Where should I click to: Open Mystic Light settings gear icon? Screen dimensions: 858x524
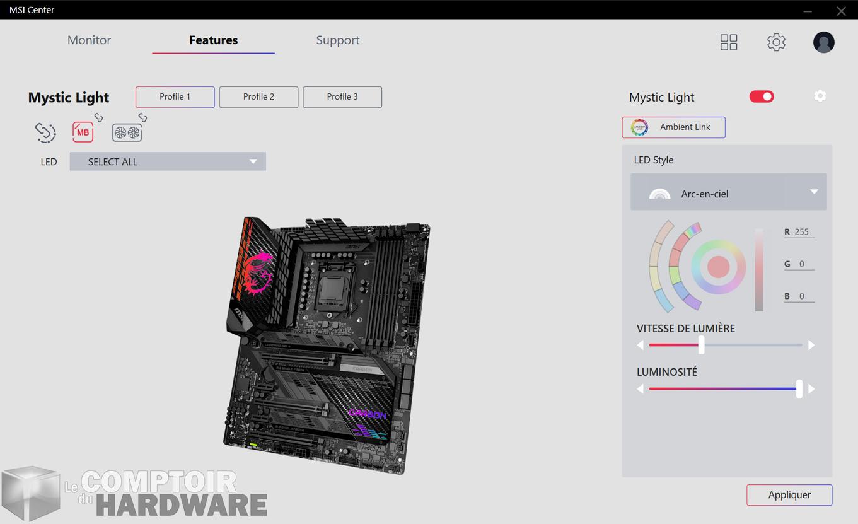pos(820,96)
